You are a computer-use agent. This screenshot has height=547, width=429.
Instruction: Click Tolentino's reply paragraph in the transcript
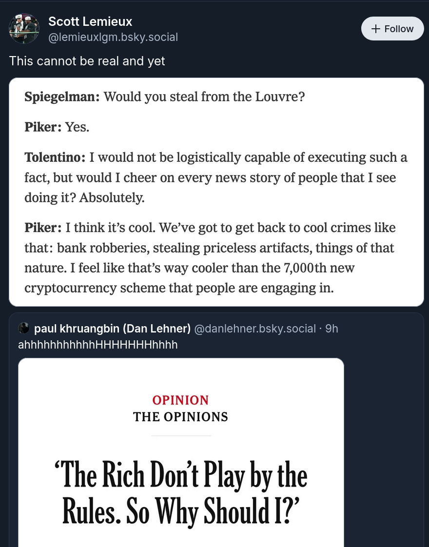216,178
